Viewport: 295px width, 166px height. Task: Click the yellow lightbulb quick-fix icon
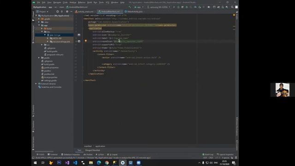click(86, 41)
